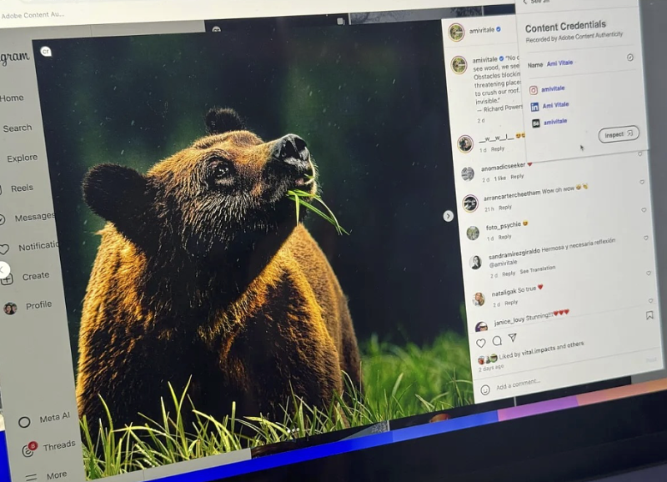Like the post with the heart icon

[481, 343]
